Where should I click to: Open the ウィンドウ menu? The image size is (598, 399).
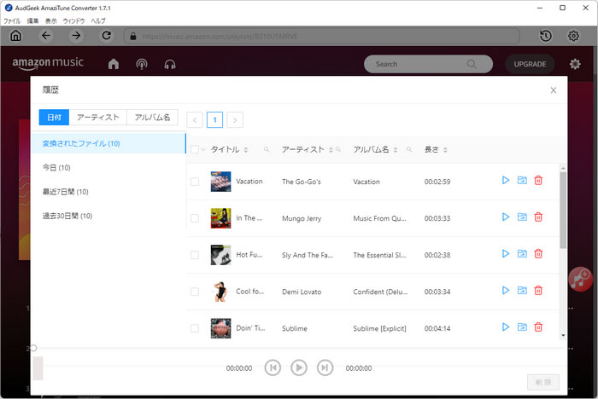73,21
